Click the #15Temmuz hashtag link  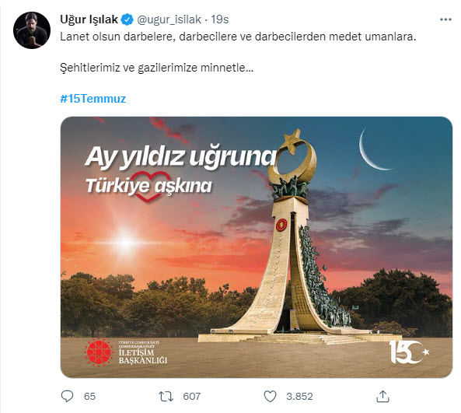(93, 99)
